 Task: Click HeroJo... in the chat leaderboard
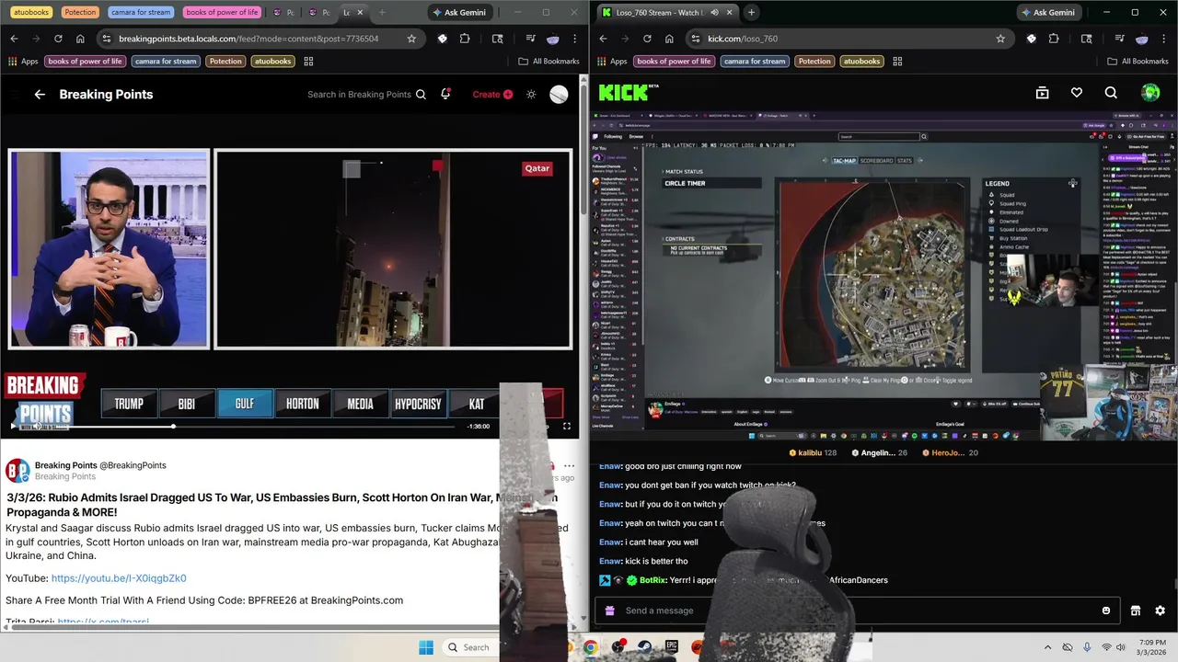pyautogui.click(x=947, y=453)
